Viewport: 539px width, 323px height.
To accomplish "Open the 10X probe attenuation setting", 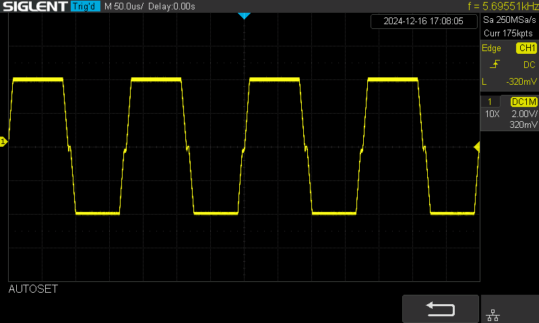I will (x=492, y=114).
